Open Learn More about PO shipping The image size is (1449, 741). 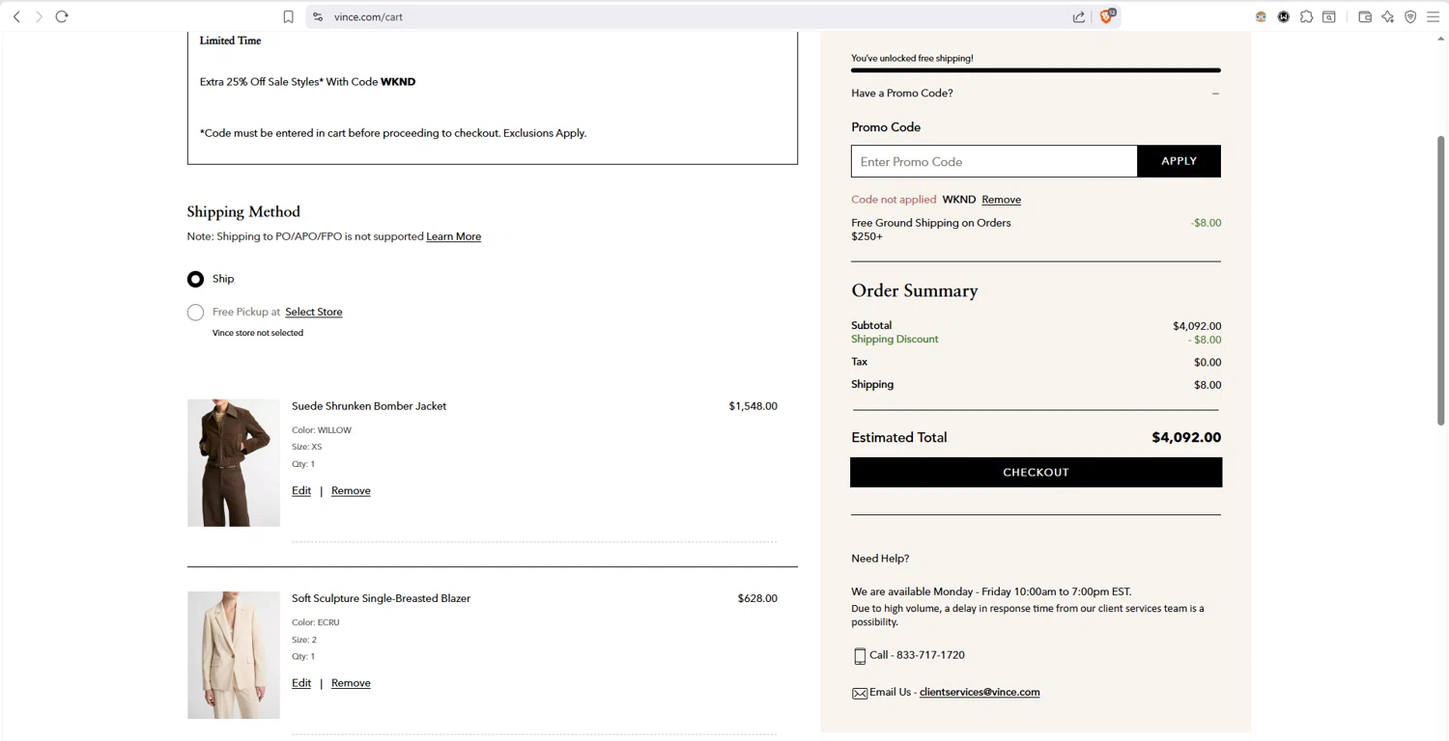click(x=454, y=236)
